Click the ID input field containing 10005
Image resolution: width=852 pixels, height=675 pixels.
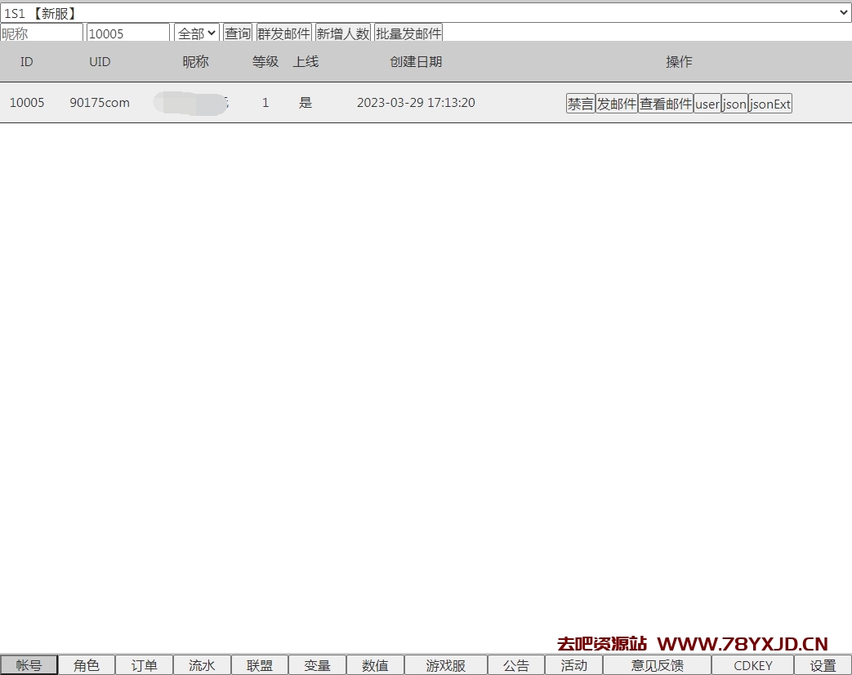click(127, 33)
